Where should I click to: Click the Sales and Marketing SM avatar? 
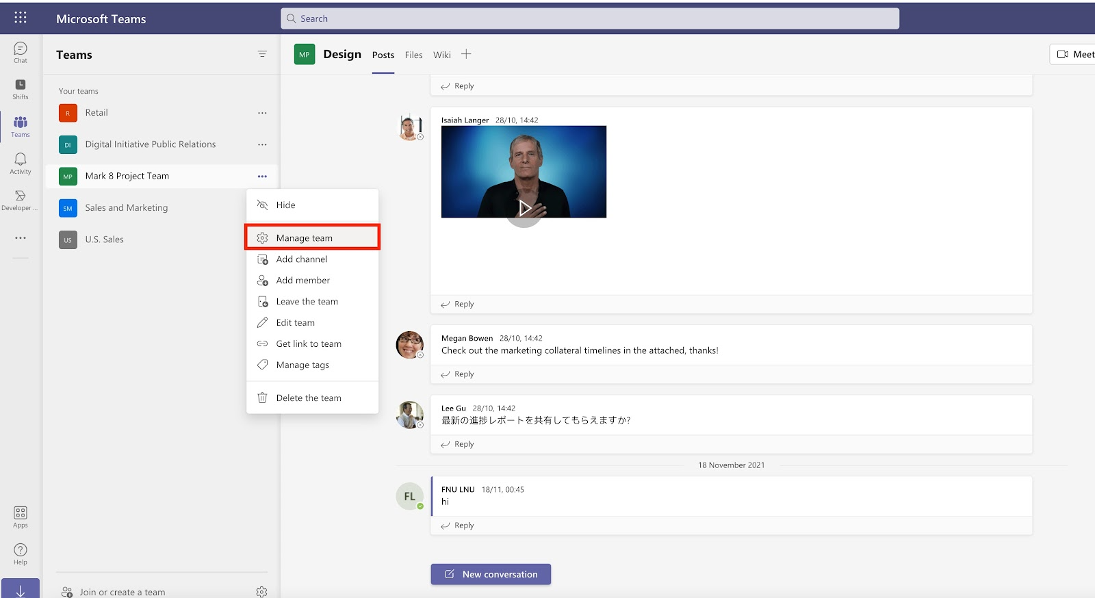(68, 208)
